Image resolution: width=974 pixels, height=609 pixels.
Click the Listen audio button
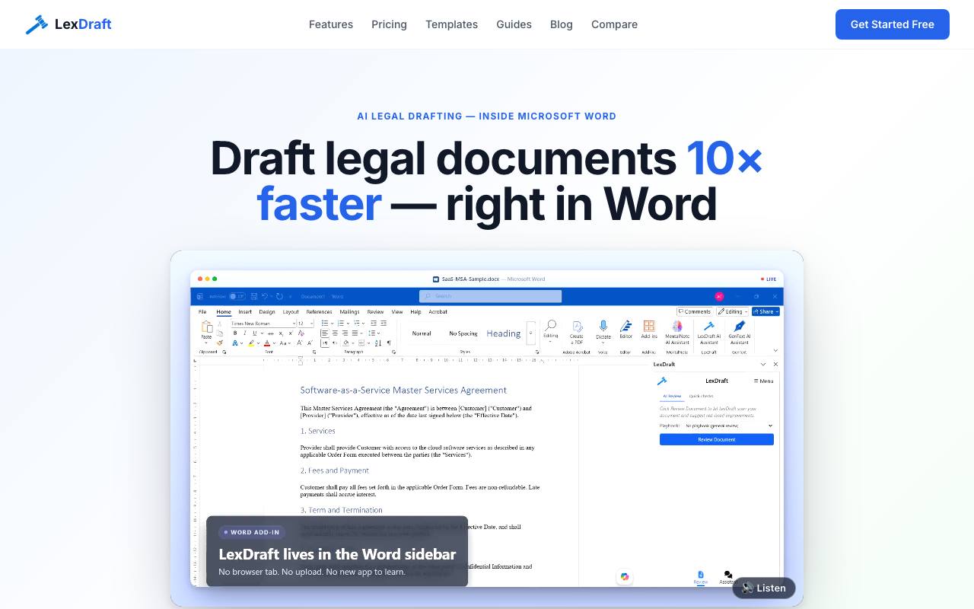[764, 588]
